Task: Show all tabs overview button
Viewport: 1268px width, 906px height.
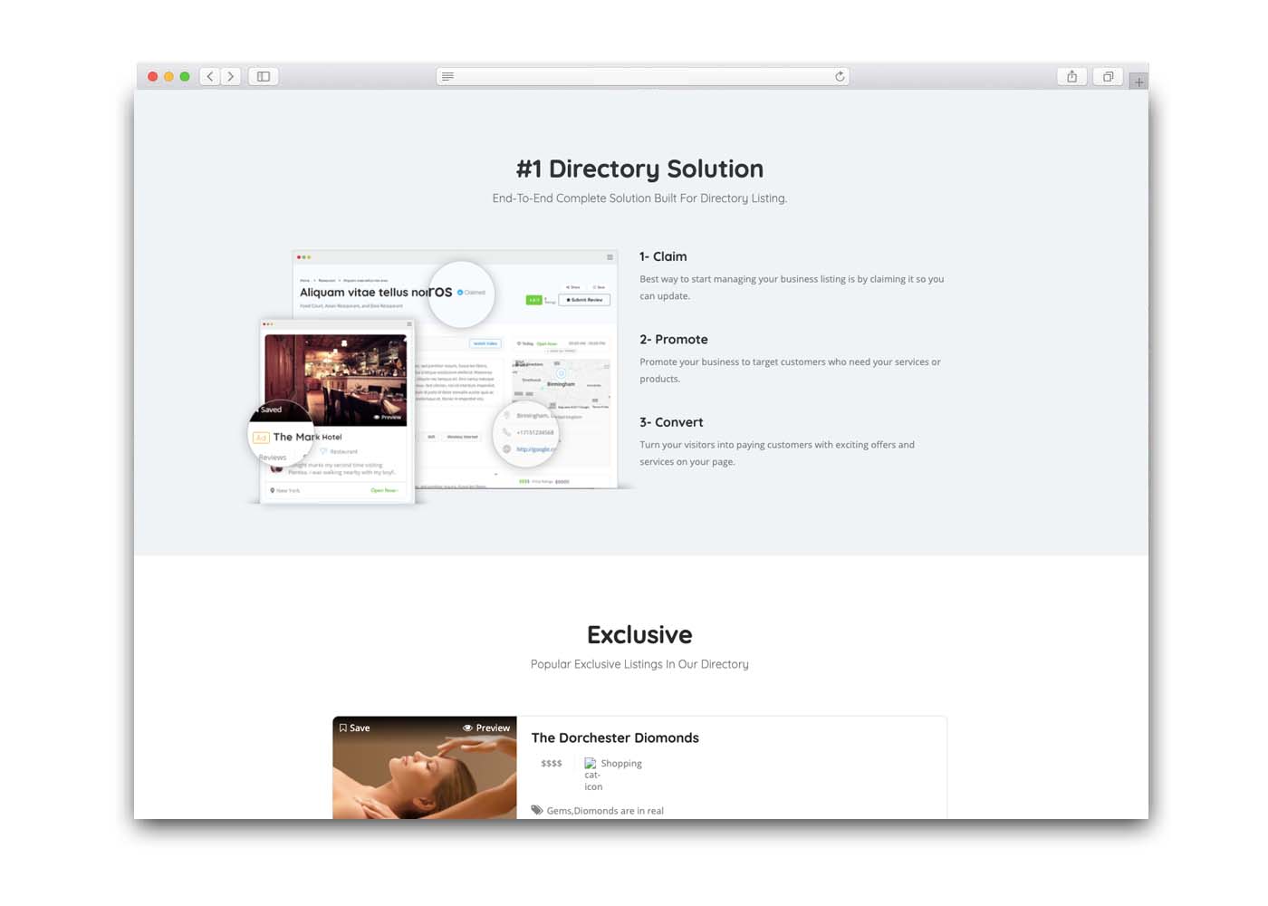Action: [1108, 76]
